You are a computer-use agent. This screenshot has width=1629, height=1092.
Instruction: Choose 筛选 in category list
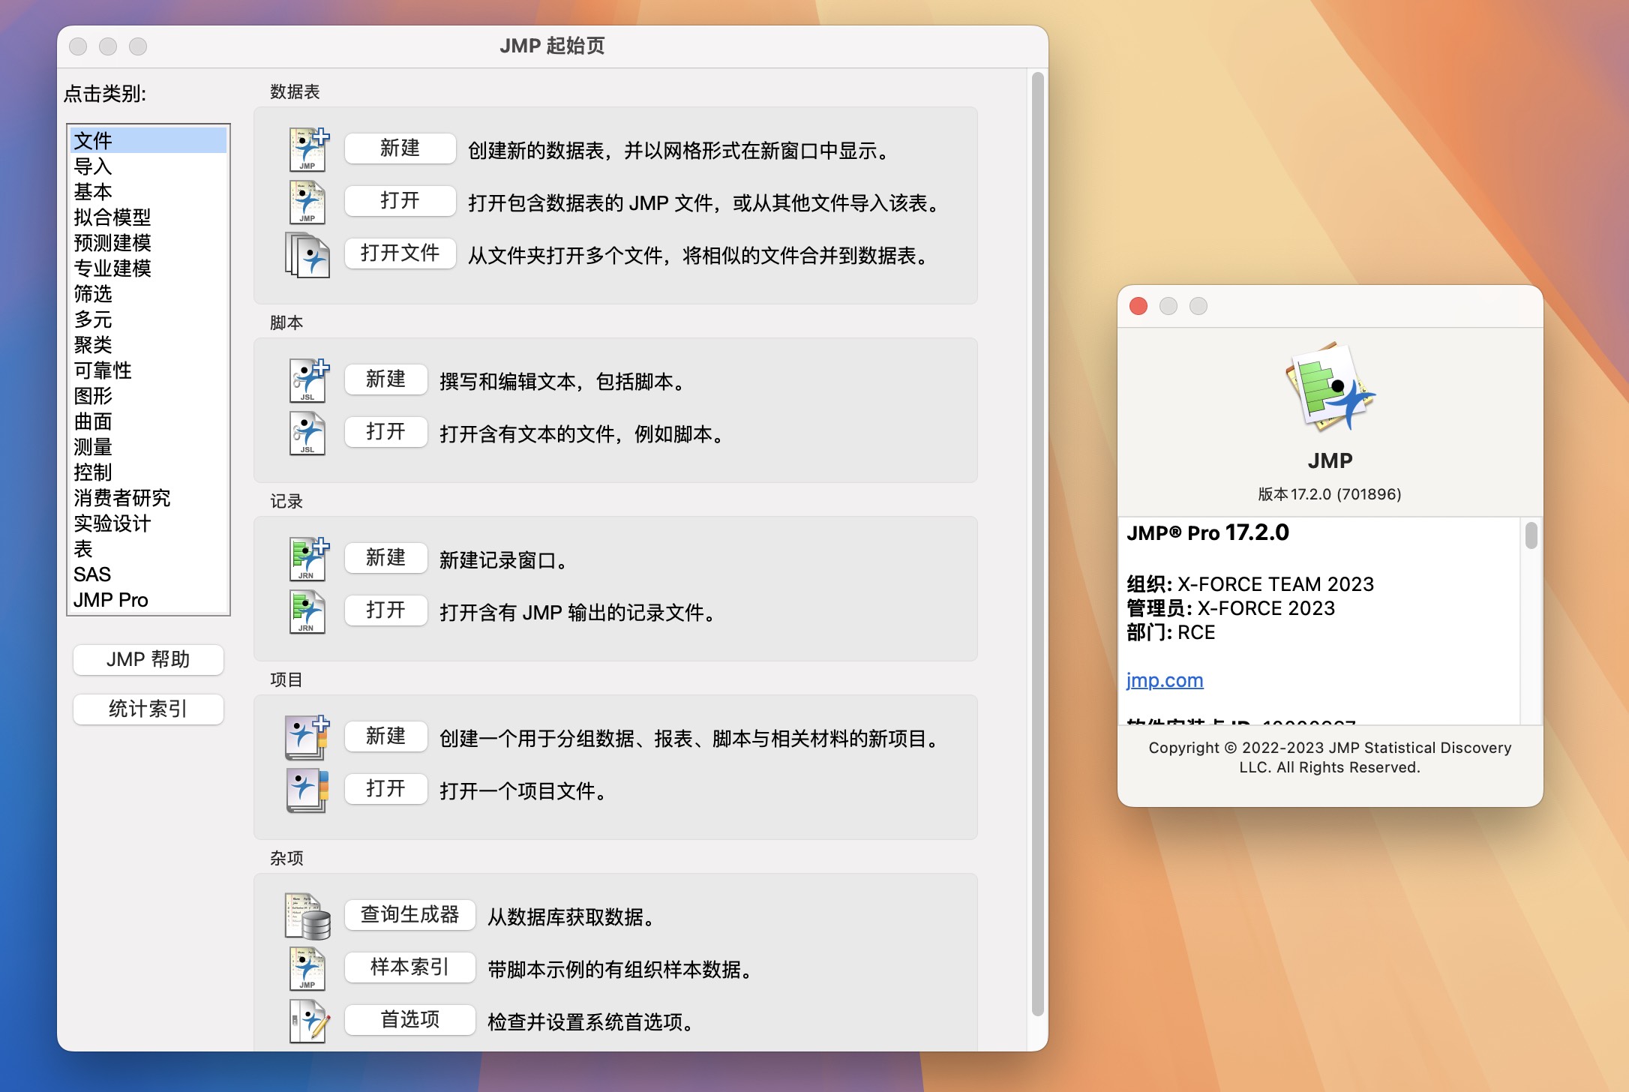148,293
